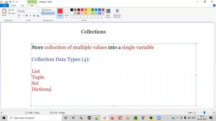Open notification center icon
Screen dimensions: 216x121
coord(211,118)
